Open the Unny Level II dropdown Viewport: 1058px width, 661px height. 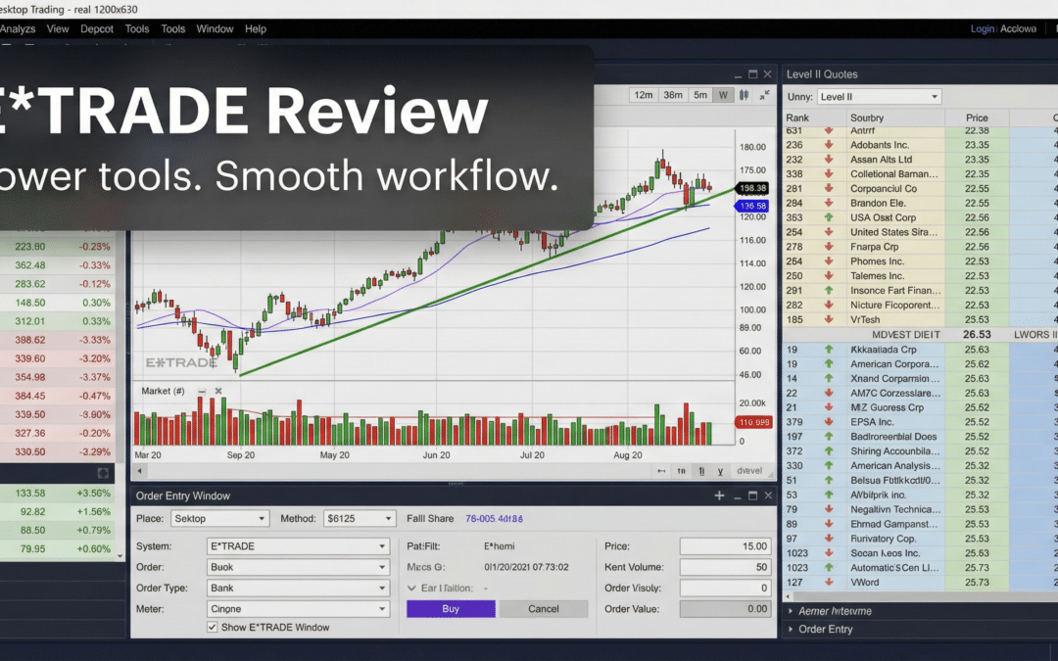(x=879, y=96)
